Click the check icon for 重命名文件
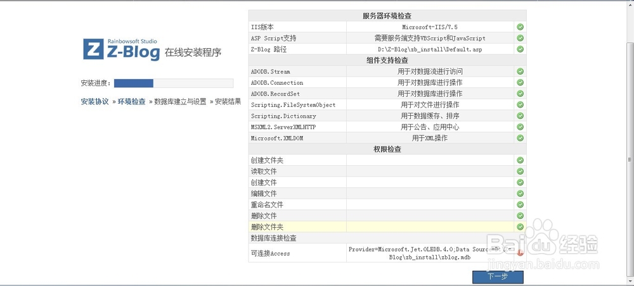 [520, 204]
